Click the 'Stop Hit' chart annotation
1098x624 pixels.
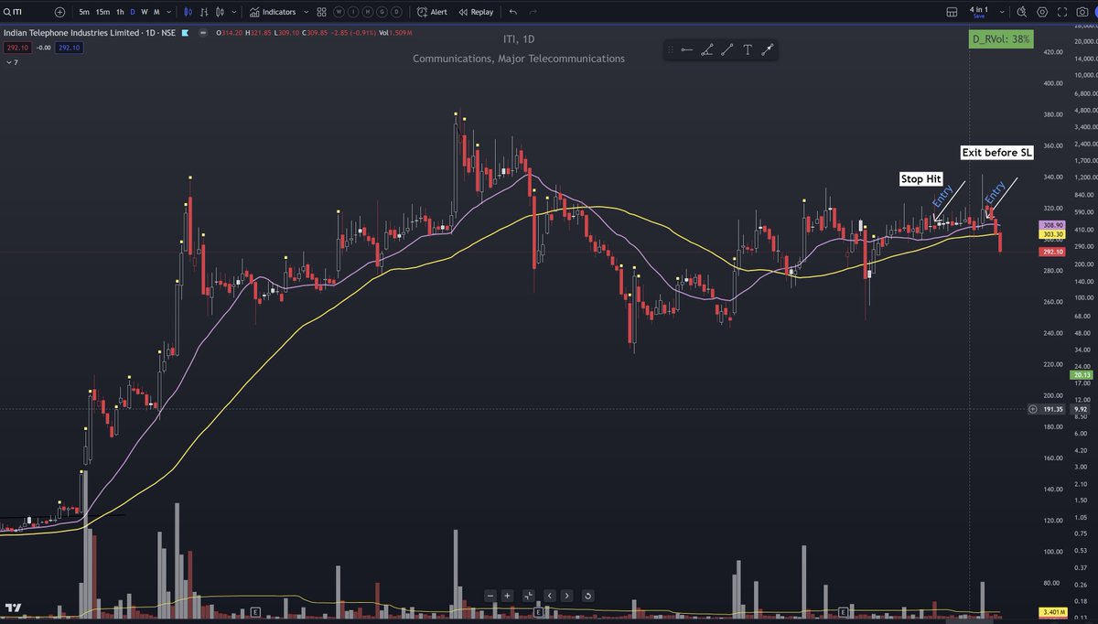point(921,179)
